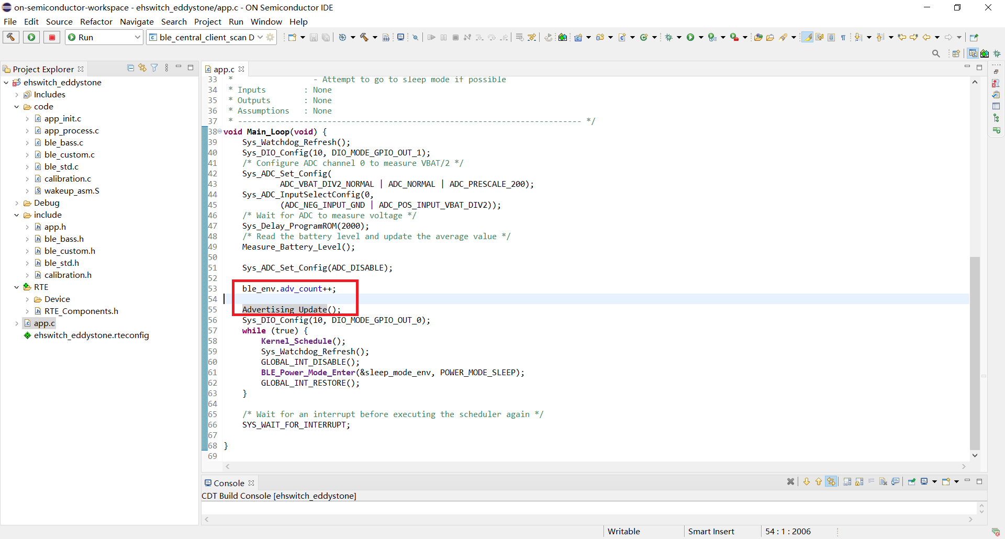Click Previous Error up arrow in Console
The width and height of the screenshot is (1005, 539).
pos(819,481)
